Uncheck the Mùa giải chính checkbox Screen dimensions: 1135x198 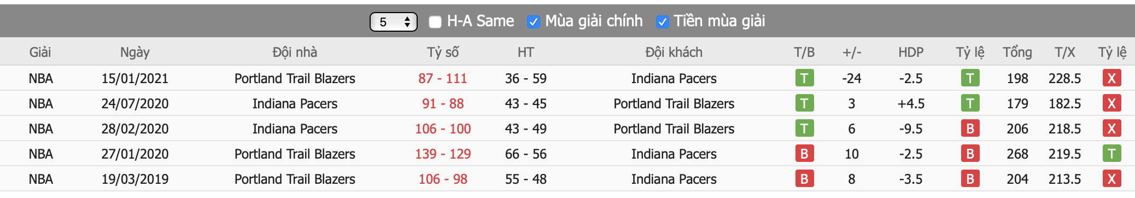533,22
